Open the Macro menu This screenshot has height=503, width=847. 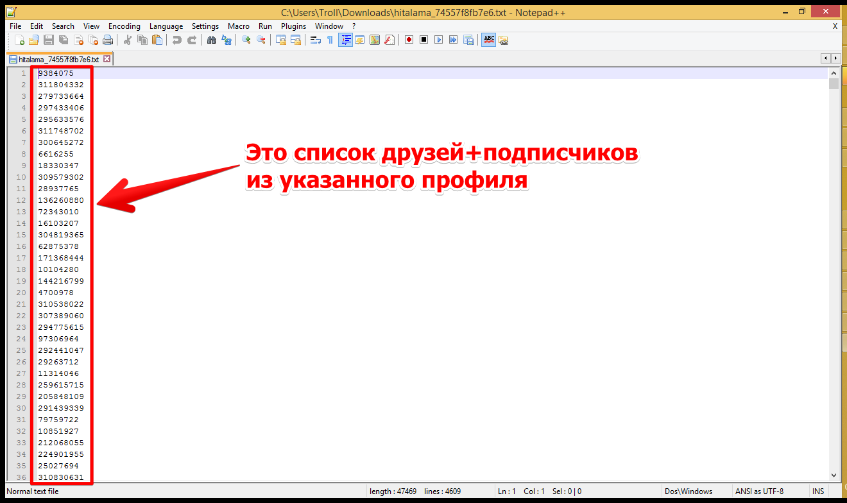pos(239,26)
